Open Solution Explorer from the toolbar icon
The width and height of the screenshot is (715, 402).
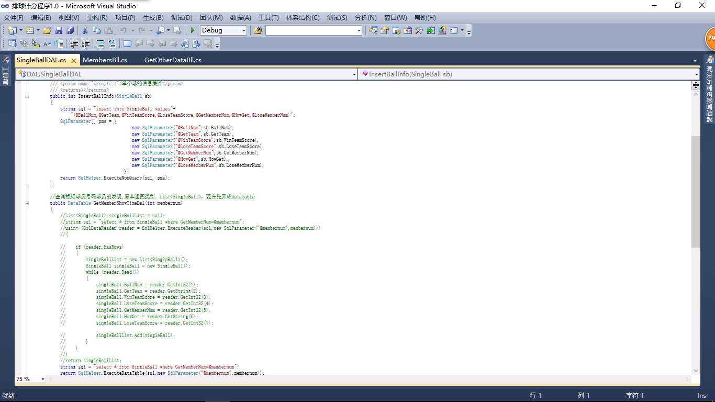[x=373, y=30]
